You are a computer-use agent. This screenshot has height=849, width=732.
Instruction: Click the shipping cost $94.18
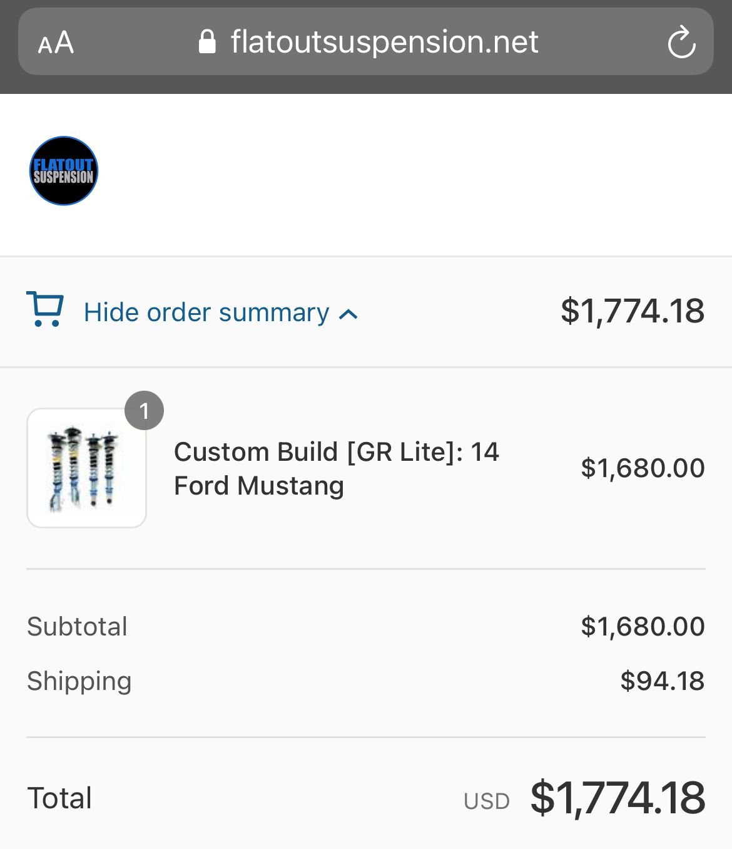(x=662, y=681)
